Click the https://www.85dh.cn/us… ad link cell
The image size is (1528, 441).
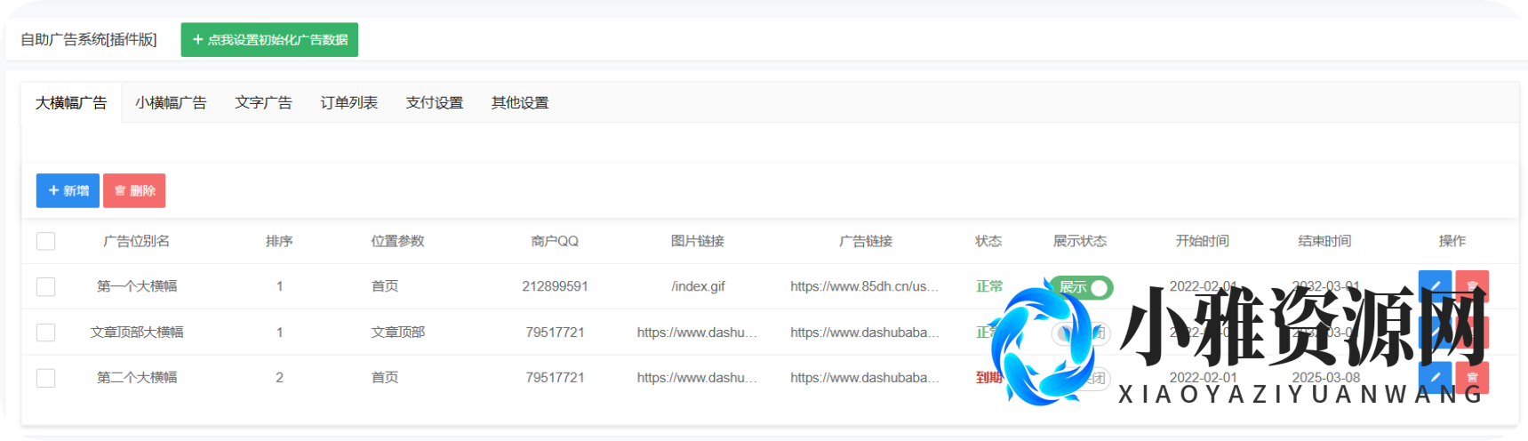[865, 286]
